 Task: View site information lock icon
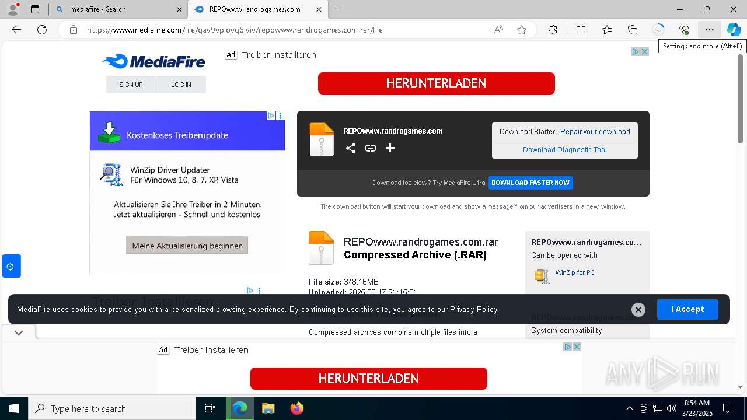[x=74, y=30]
